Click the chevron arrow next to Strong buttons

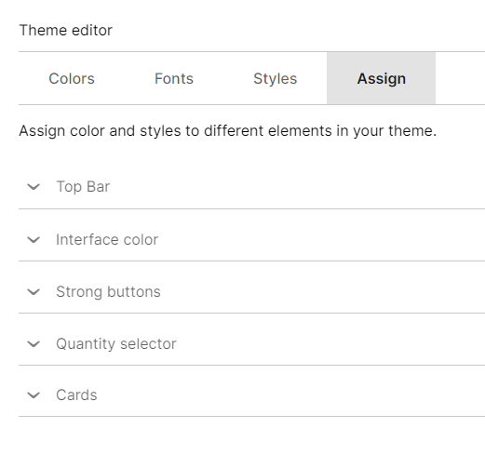[34, 291]
